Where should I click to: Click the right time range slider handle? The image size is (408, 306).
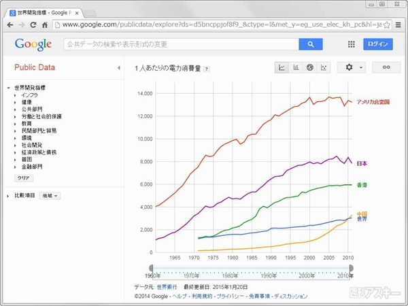point(351,268)
